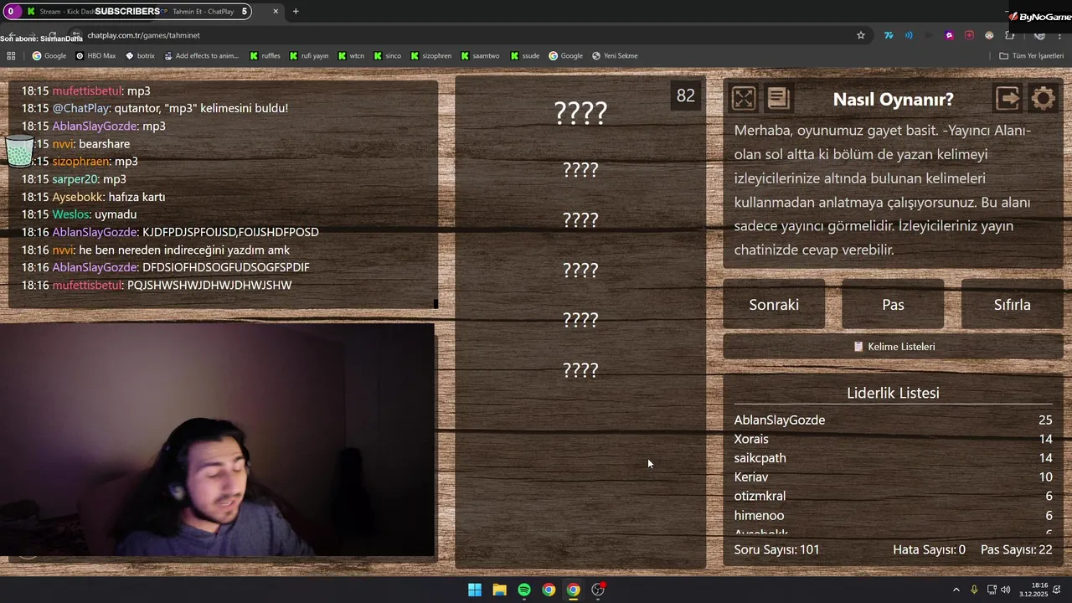The image size is (1072, 603).
Task: Open Spotify from the taskbar
Action: pyautogui.click(x=524, y=590)
